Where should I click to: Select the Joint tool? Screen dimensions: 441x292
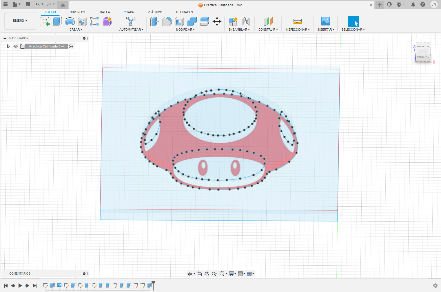(246, 21)
